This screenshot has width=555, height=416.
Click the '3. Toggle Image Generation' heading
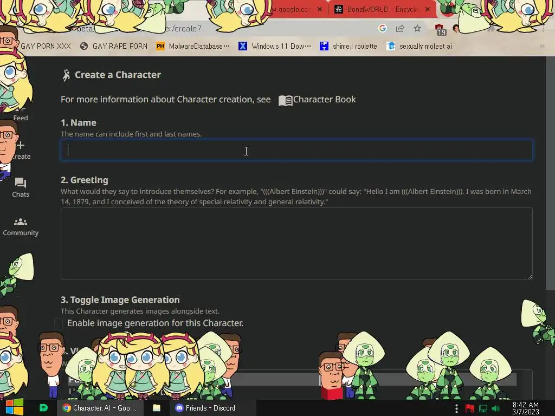coord(120,300)
